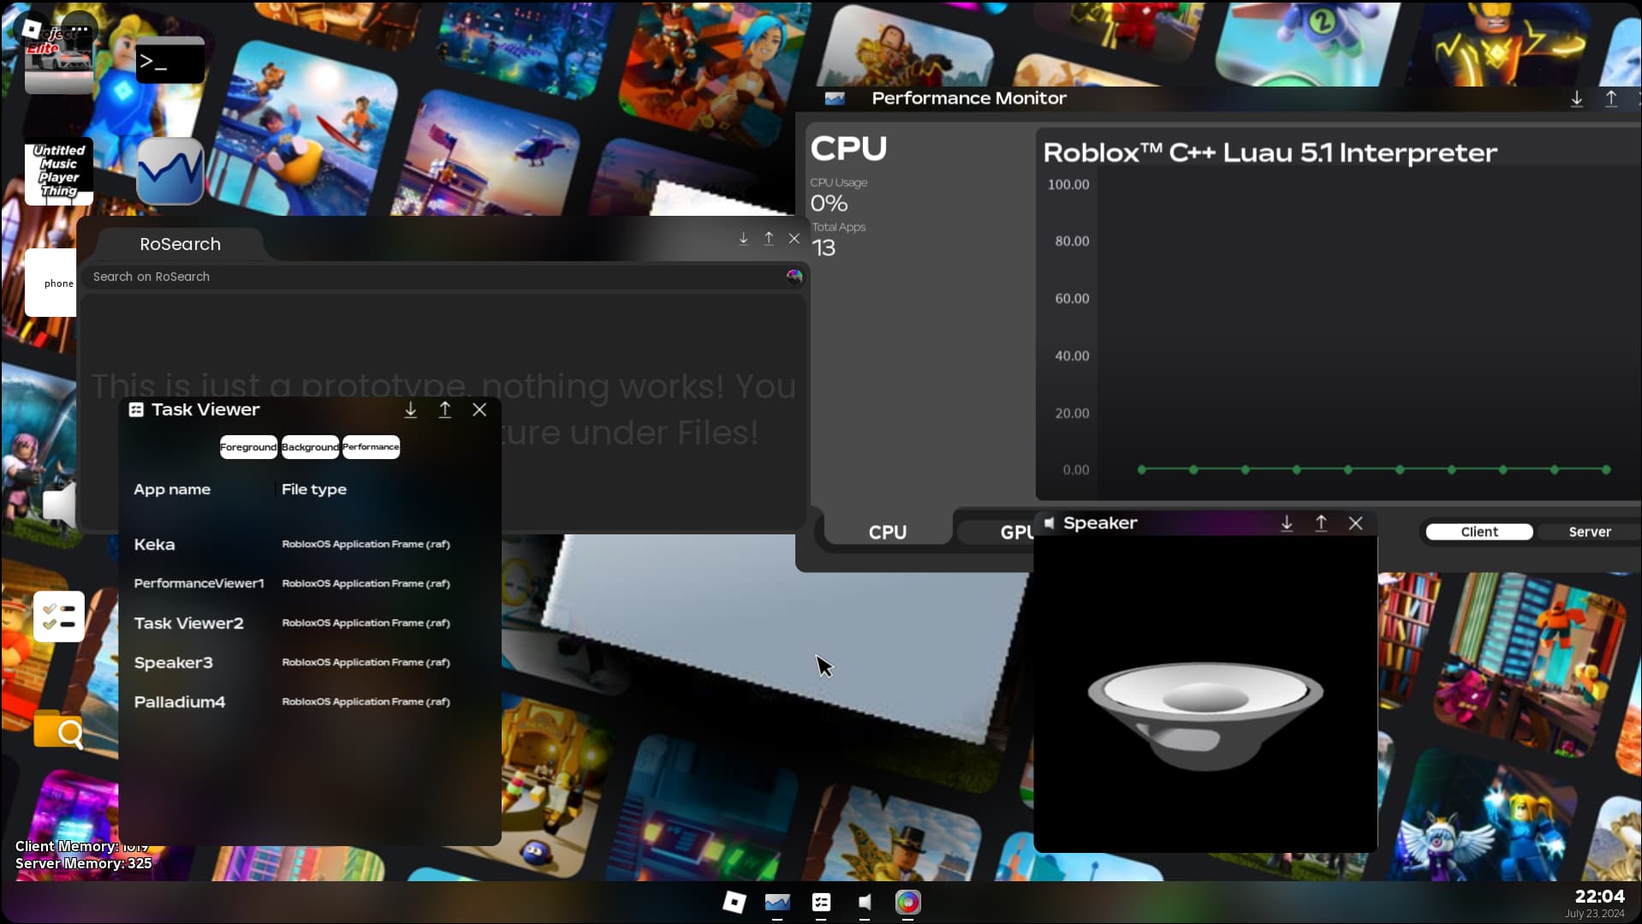
Task: Open the folder search icon near the bottom left
Action: [58, 730]
